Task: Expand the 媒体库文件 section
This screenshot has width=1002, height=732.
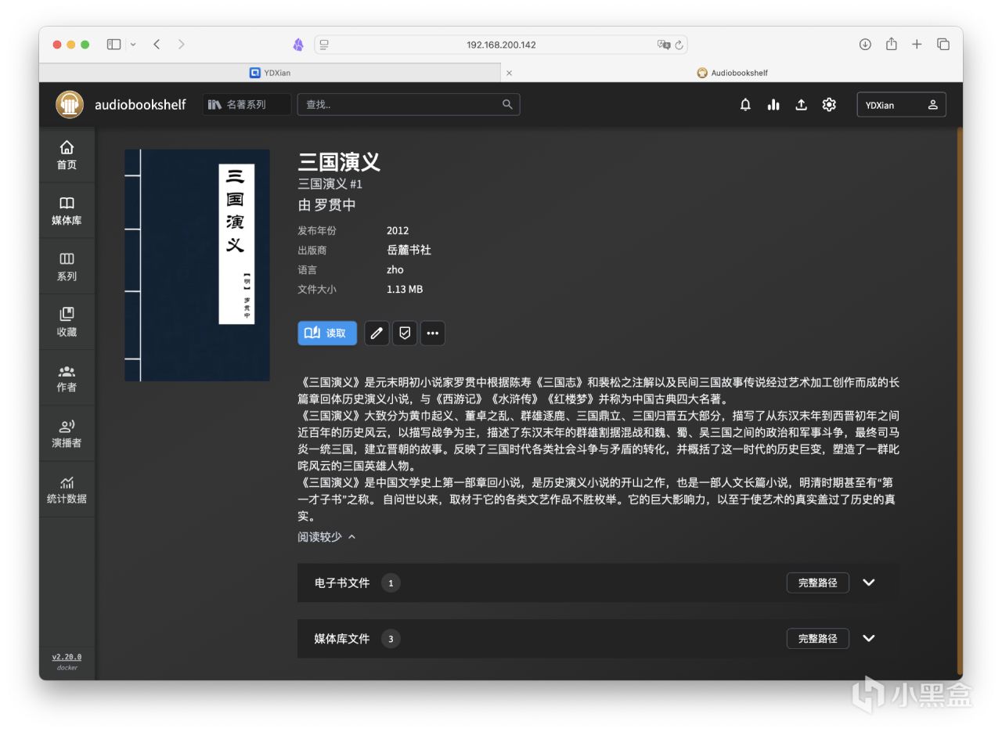Action: pyautogui.click(x=868, y=638)
